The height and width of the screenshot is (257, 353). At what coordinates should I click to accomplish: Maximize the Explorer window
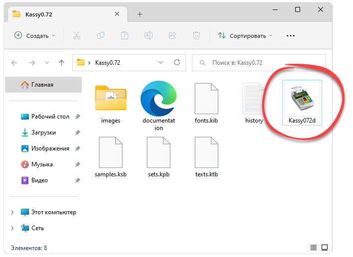tap(298, 9)
